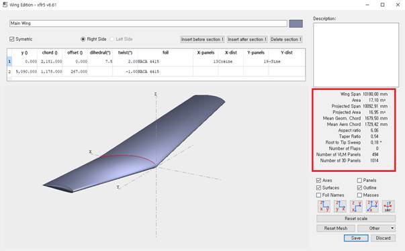This screenshot has height=251, width=405.
Task: Maximize the Wing Edition window
Action: tap(383, 5)
